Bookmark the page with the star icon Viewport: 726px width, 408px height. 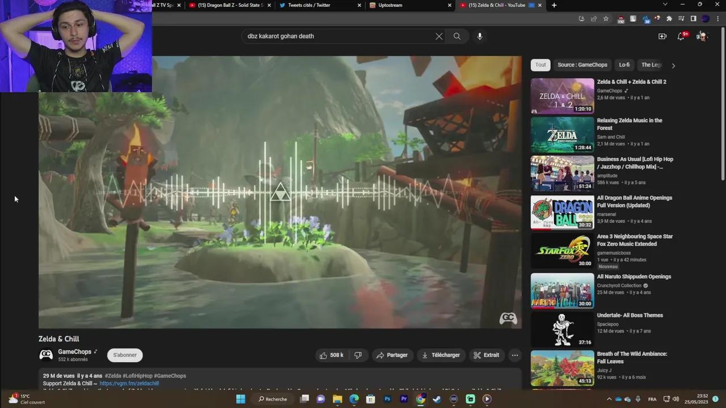(606, 19)
